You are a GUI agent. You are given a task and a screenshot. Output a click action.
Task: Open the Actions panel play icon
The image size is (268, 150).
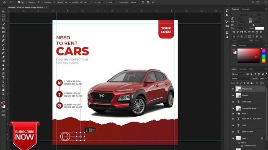tap(227, 15)
